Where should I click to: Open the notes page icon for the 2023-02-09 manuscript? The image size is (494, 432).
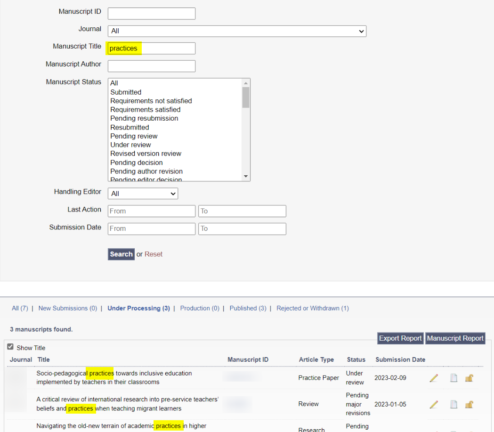(454, 378)
